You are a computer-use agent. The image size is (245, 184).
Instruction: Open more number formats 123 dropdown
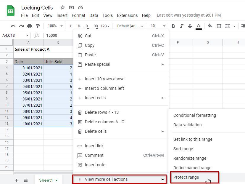[x=105, y=26]
